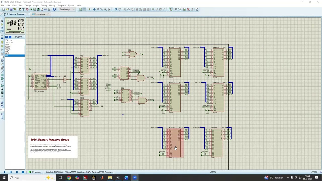Viewport: 322px width, 181px height.
Task: Click the rotation angle input field
Action: click(2, 110)
